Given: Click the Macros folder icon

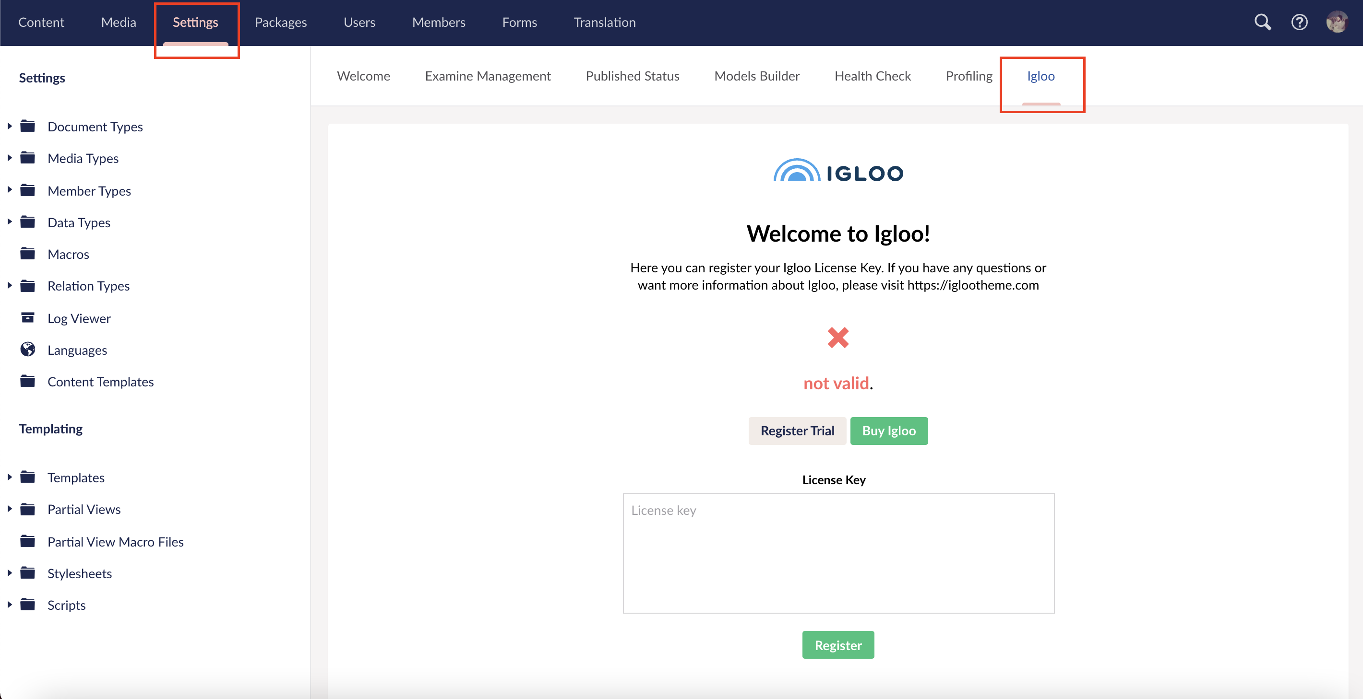Looking at the screenshot, I should click(27, 254).
